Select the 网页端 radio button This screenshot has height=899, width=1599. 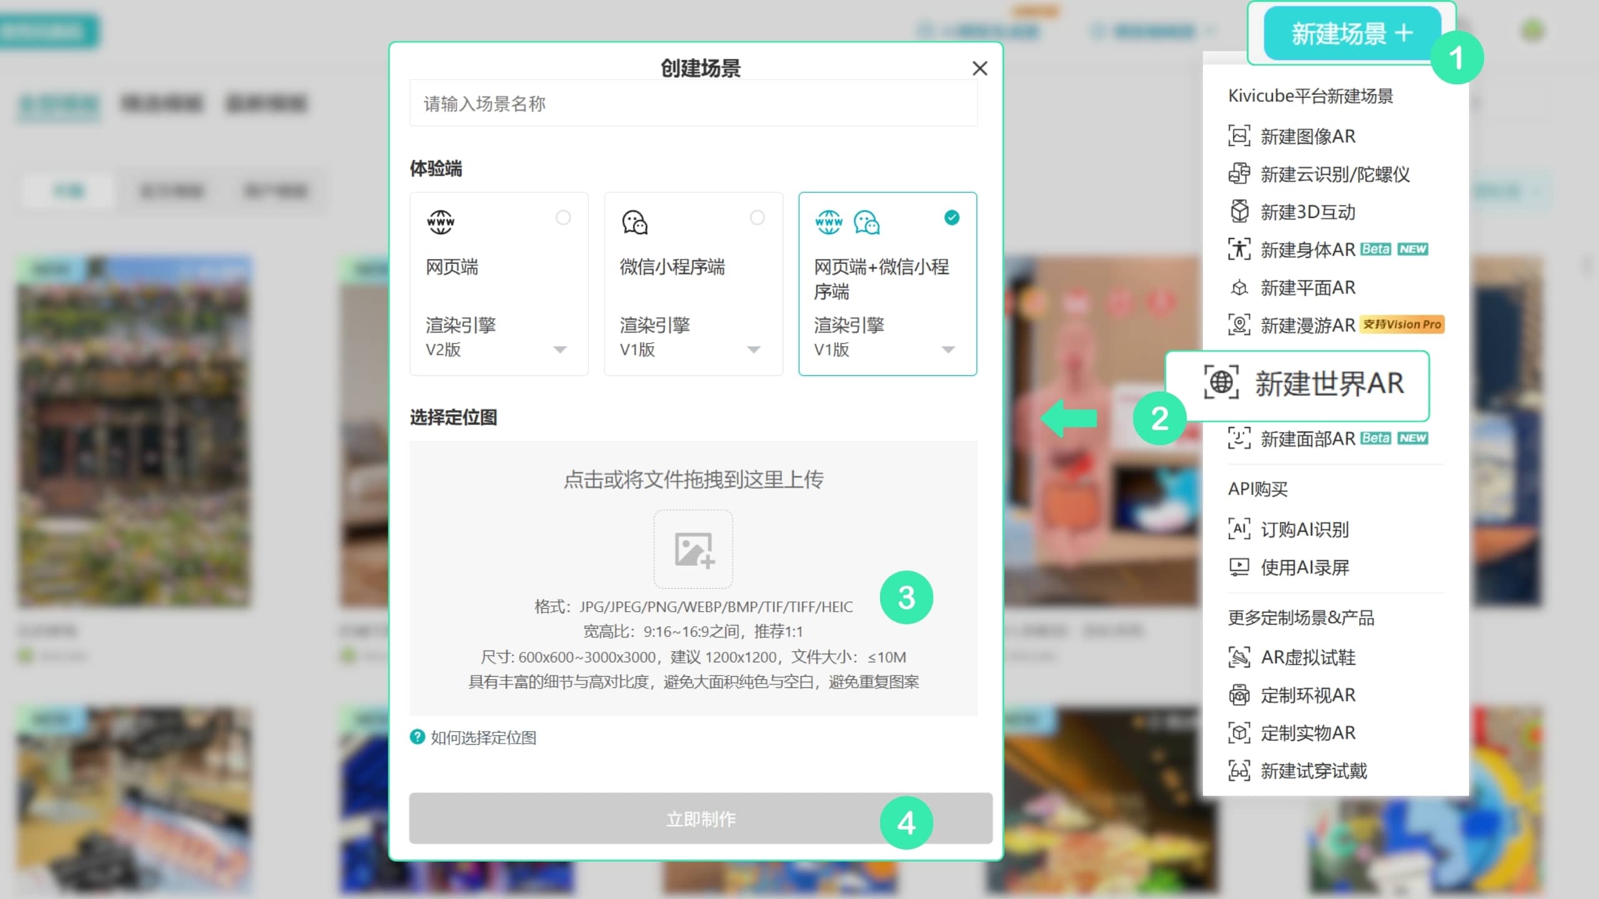[x=563, y=218]
